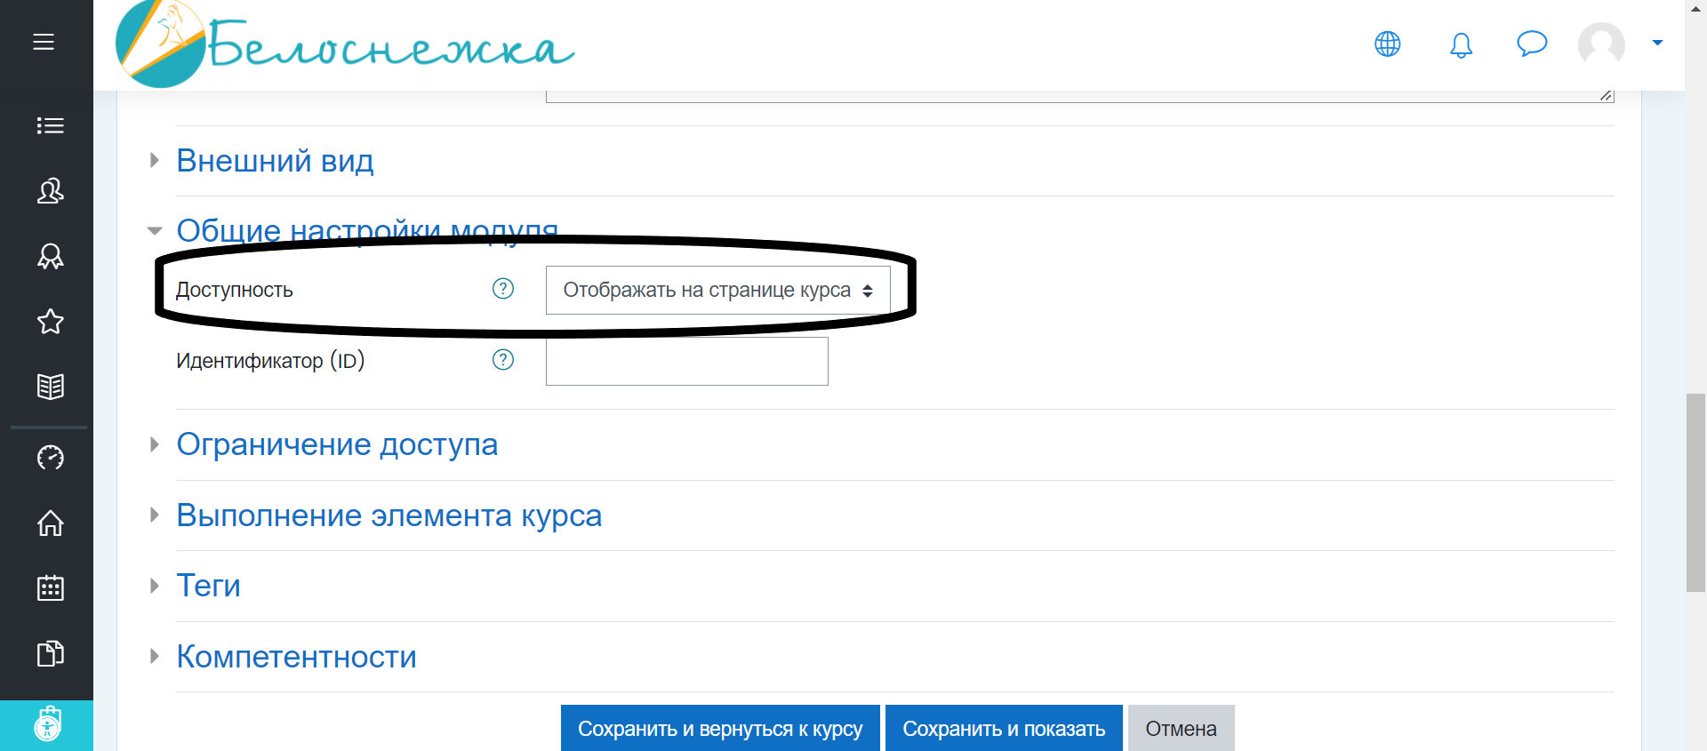Image resolution: width=1707 pixels, height=751 pixels.
Task: Expand the Теги section
Action: 208,586
